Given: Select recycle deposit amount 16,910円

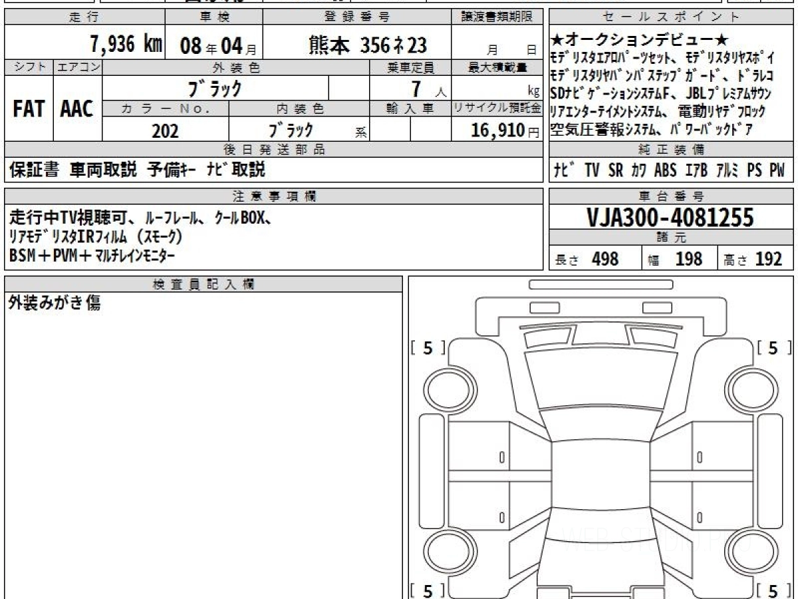Looking at the screenshot, I should [x=505, y=130].
